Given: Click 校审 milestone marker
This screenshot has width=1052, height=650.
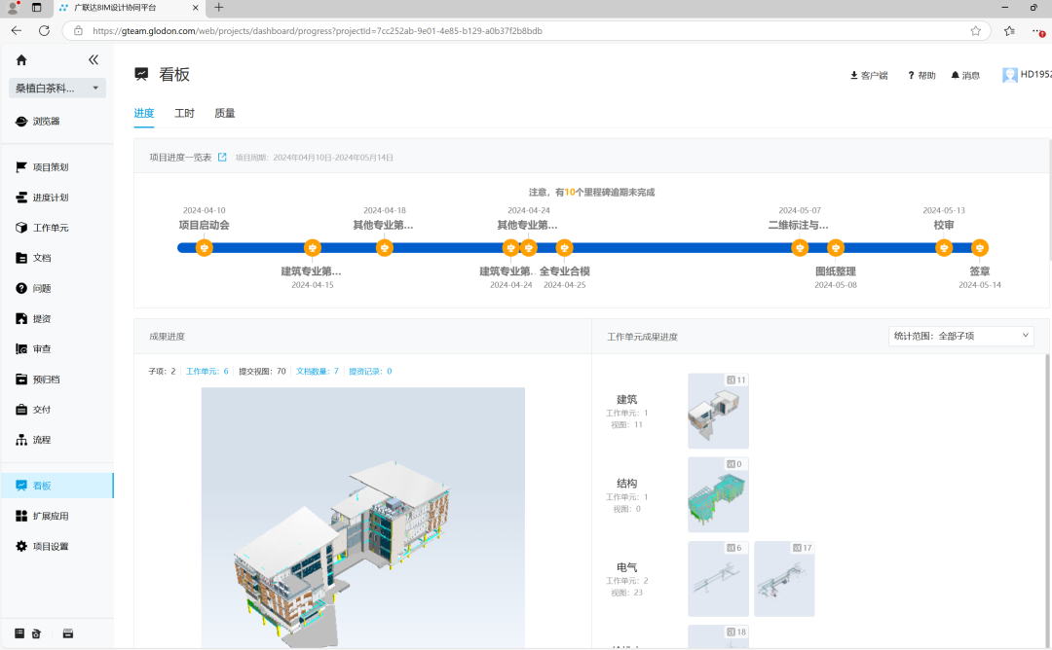Looking at the screenshot, I should [944, 248].
